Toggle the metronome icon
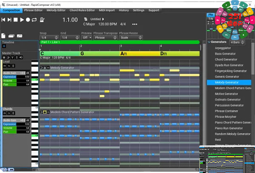 [x=42, y=20]
